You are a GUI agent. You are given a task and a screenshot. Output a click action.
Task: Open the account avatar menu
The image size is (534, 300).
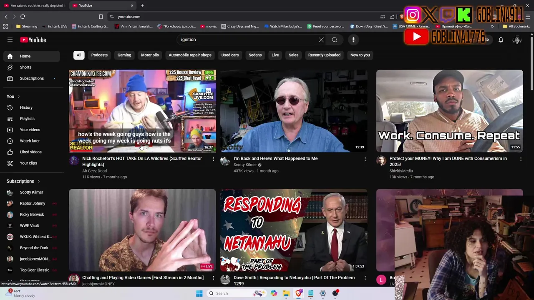click(517, 40)
